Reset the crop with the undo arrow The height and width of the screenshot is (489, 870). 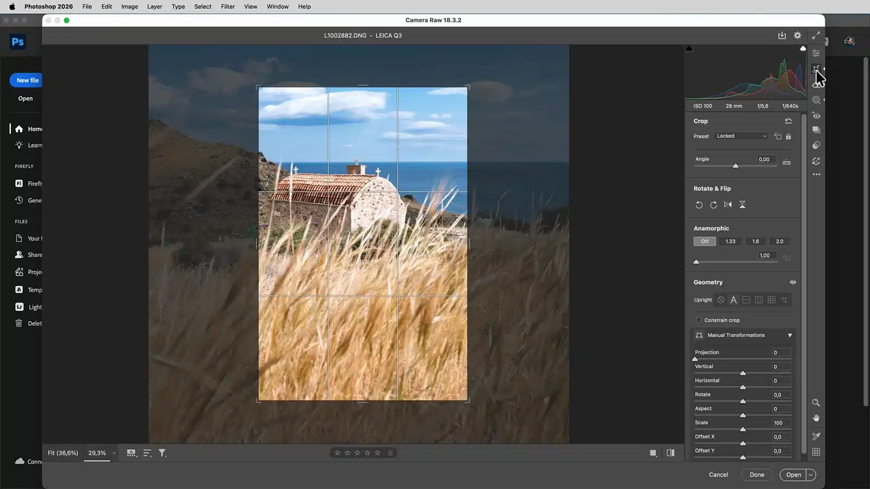(788, 121)
